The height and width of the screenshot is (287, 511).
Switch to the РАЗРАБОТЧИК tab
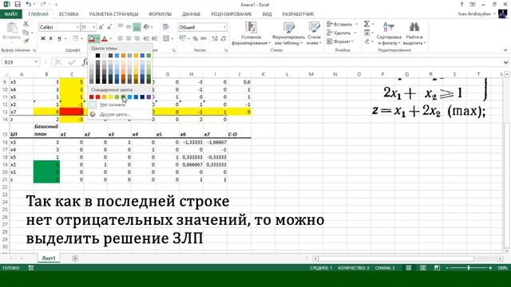pos(298,14)
